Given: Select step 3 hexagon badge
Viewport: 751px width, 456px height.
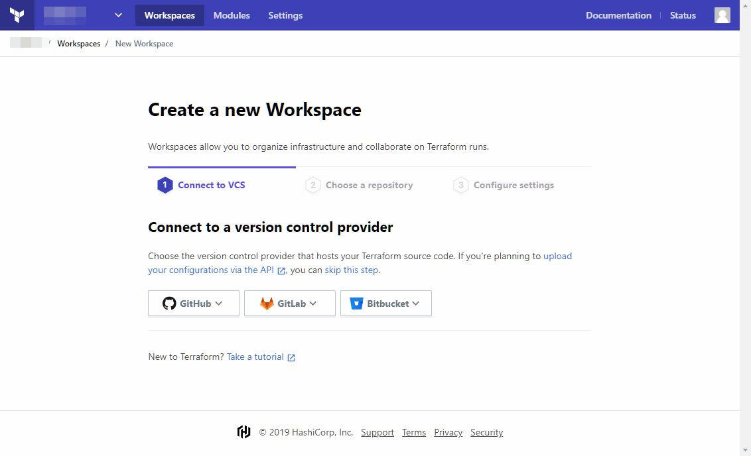Looking at the screenshot, I should (461, 185).
